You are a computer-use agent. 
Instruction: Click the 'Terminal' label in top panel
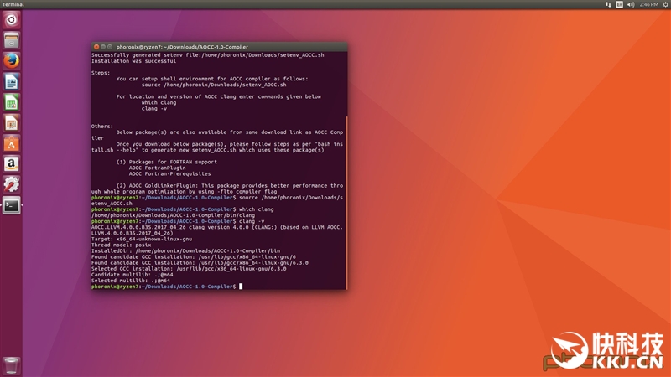tap(13, 4)
